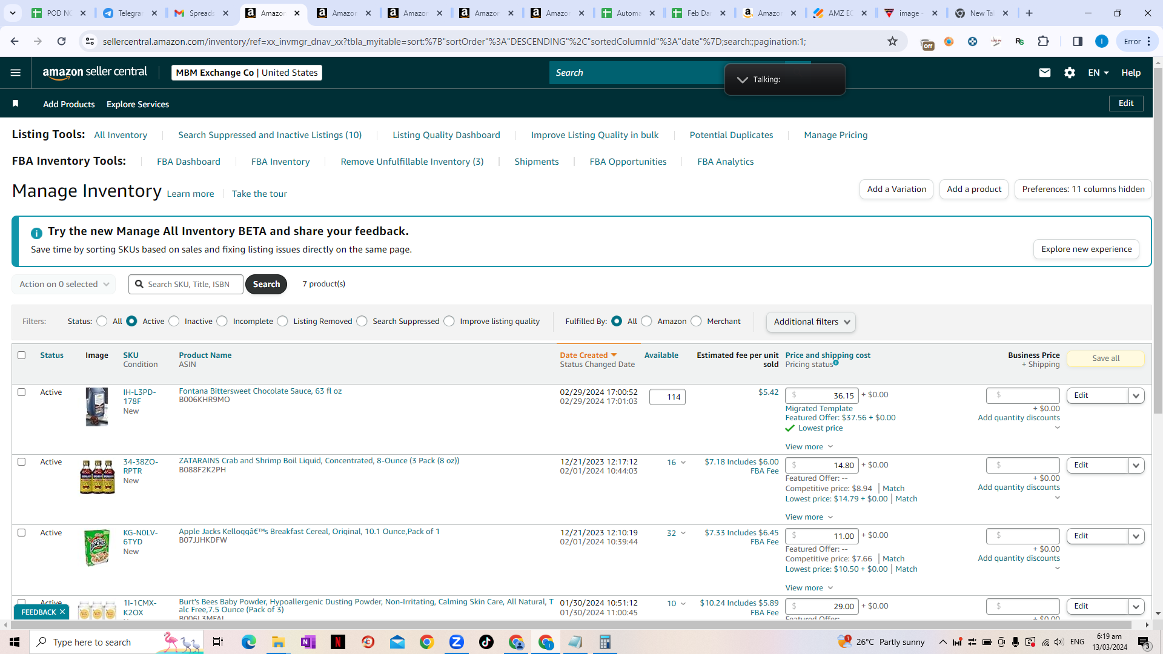Select the Listing Removed status filter
The image size is (1163, 654).
tap(283, 322)
